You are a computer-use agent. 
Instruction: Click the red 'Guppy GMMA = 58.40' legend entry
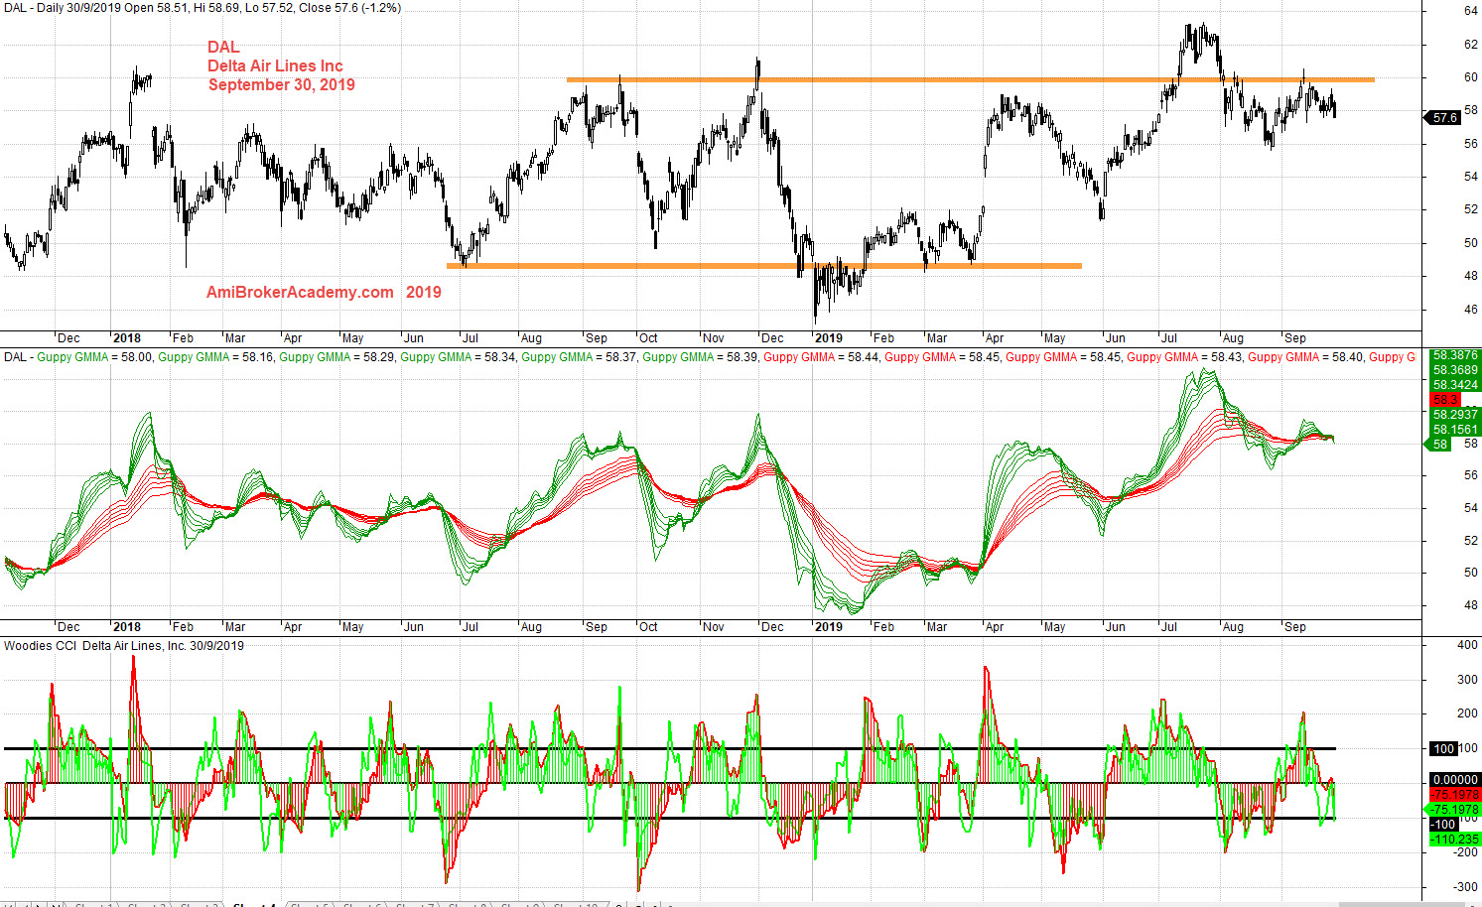coord(1306,357)
